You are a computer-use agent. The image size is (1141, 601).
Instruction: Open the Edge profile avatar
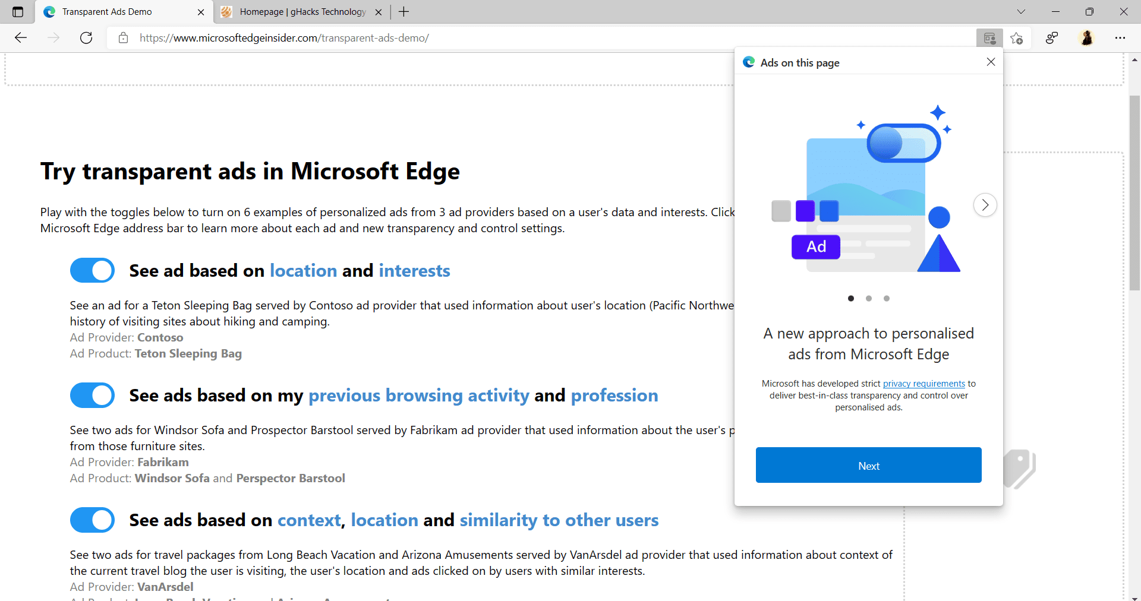tap(1088, 37)
